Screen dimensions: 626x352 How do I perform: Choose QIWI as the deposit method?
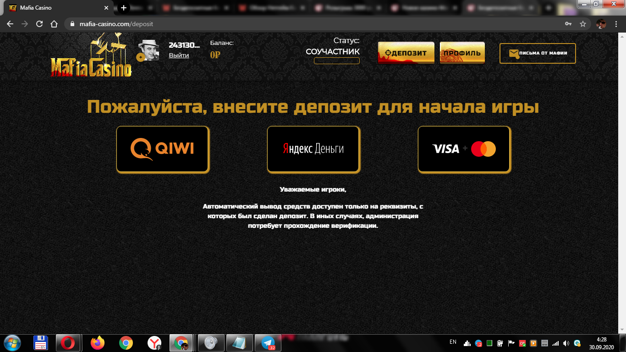163,149
